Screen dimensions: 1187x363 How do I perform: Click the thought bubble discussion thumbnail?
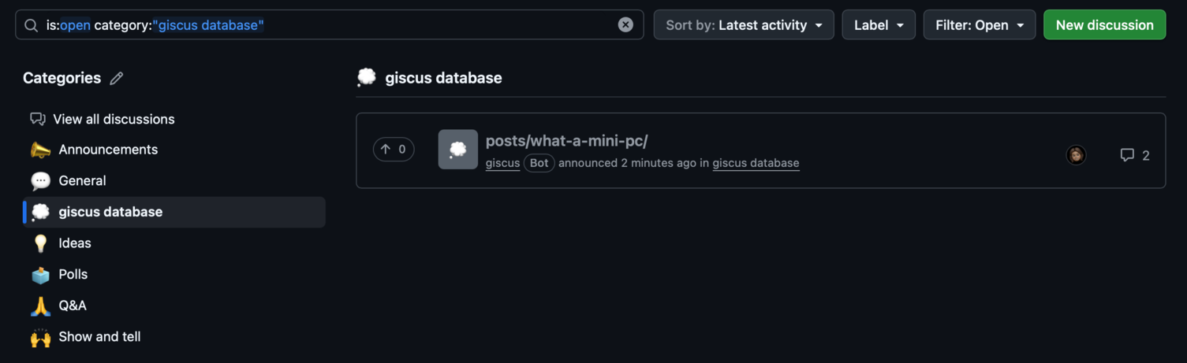[x=458, y=150]
